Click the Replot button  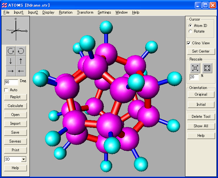pos(15,97)
